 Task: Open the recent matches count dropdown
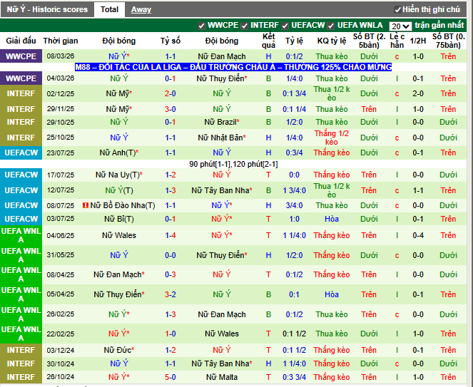point(400,26)
